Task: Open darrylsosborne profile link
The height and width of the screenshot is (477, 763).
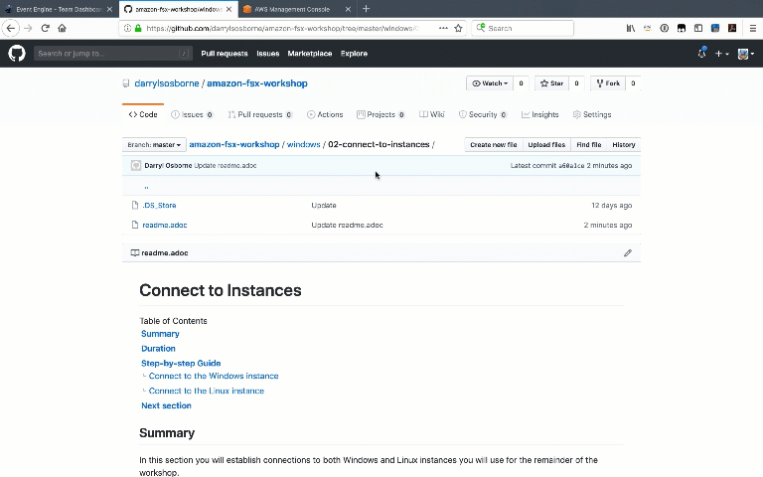Action: coord(167,83)
